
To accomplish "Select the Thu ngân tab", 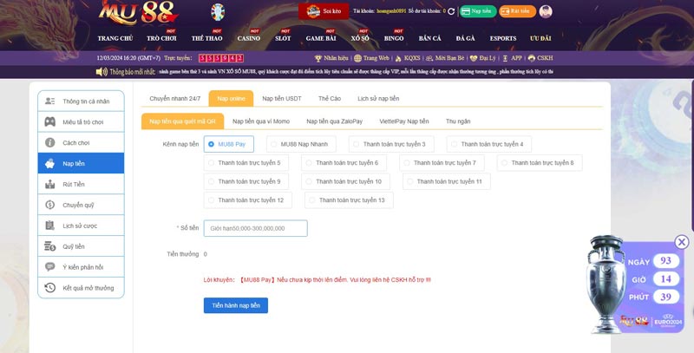I will pos(458,121).
